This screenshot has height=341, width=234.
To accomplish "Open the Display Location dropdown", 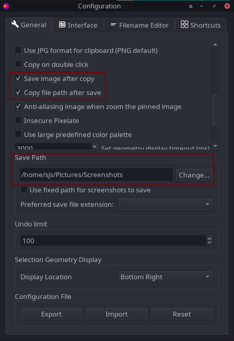I will 166,276.
